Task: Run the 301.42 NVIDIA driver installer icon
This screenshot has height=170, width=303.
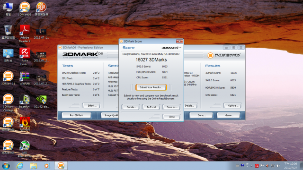Action: pyautogui.click(x=41, y=101)
